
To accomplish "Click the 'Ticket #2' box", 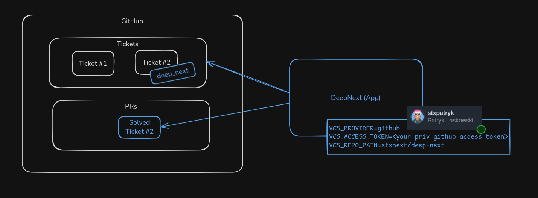I will pyautogui.click(x=156, y=62).
